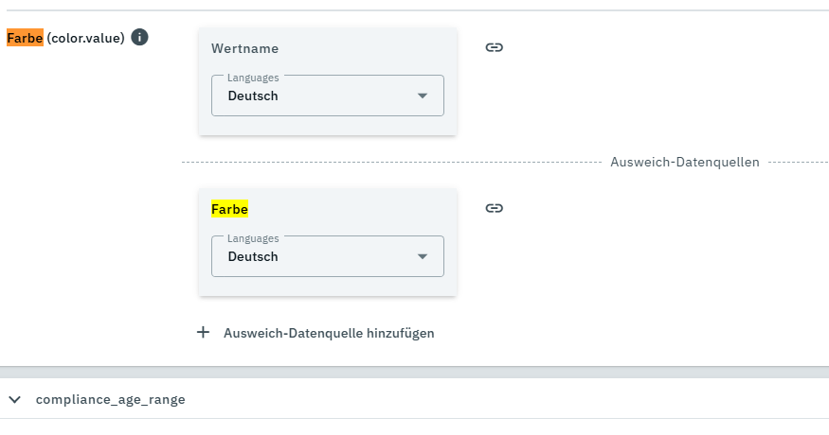829x435 pixels.
Task: Select the Deutsch value in the Wertname Languages field
Action: click(253, 96)
